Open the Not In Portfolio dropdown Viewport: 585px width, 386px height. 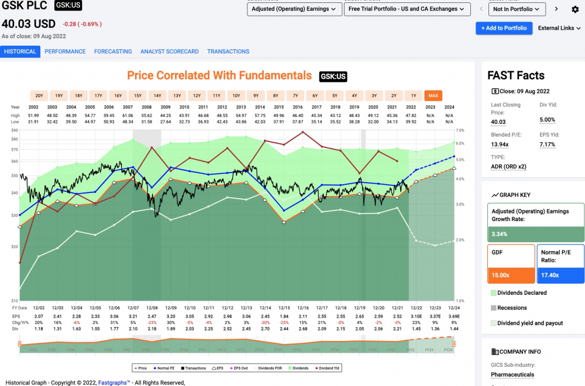point(517,9)
